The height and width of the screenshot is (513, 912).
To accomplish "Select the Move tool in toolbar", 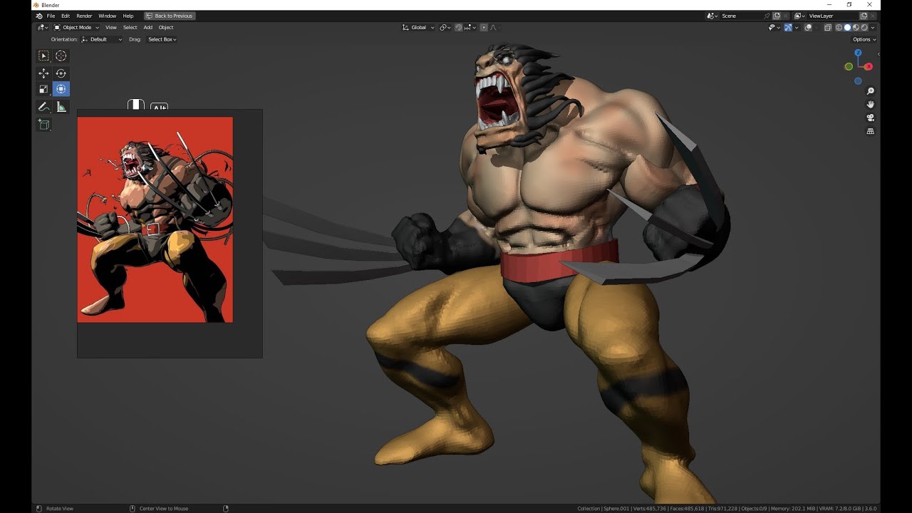I will point(43,73).
